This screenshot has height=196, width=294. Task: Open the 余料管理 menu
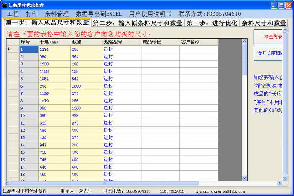pos(57,14)
